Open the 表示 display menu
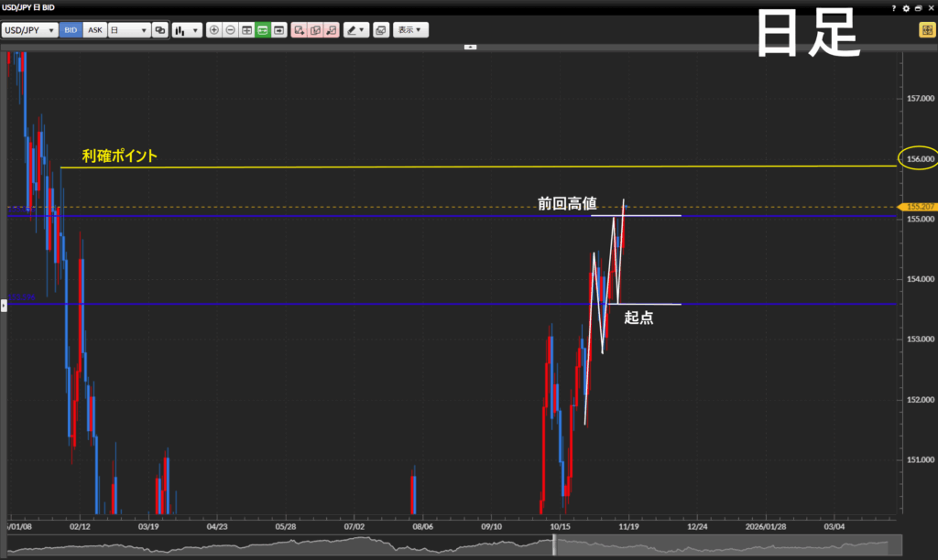 point(410,30)
